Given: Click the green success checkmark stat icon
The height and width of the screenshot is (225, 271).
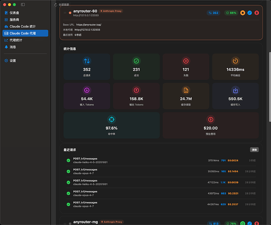Looking at the screenshot, I should 136,61.
